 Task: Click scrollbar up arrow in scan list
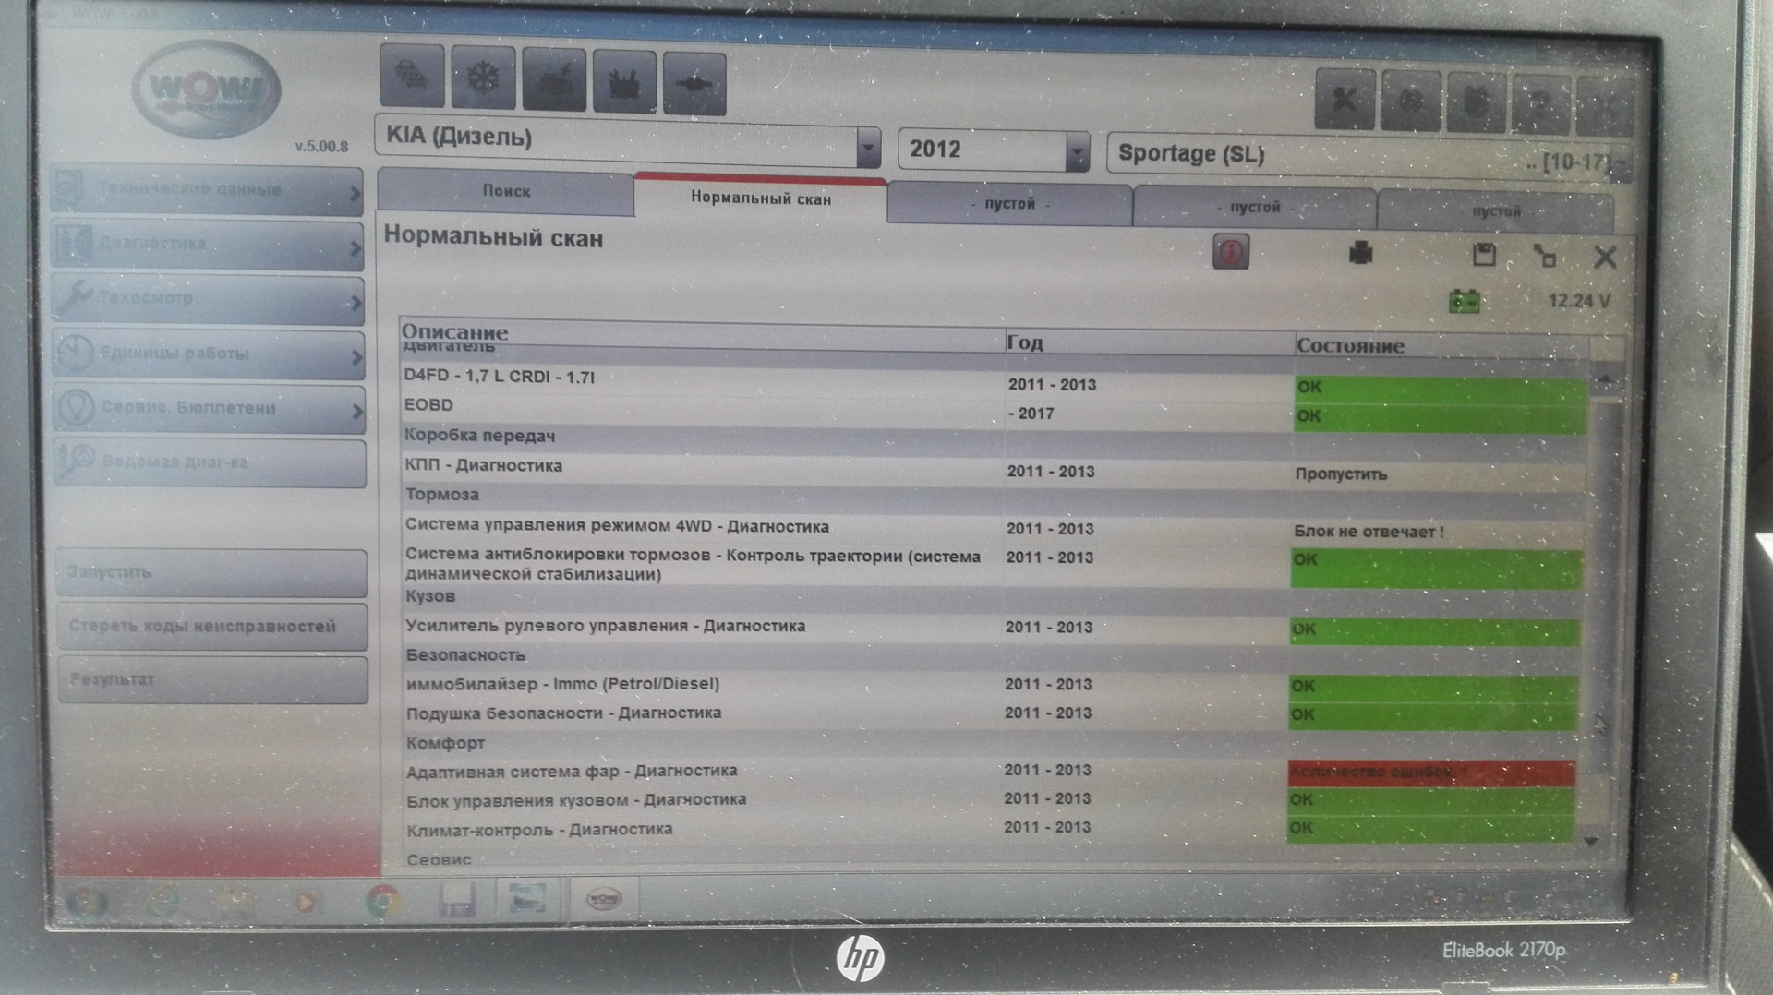point(1605,378)
